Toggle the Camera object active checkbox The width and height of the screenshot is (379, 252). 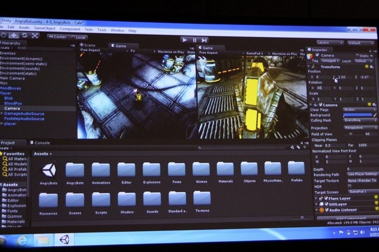tap(317, 55)
